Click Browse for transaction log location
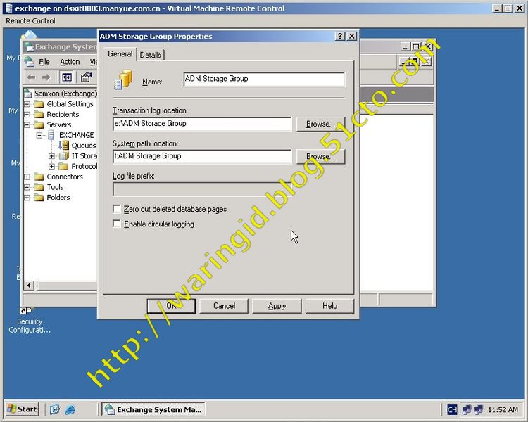Image resolution: width=528 pixels, height=422 pixels. pyautogui.click(x=320, y=124)
